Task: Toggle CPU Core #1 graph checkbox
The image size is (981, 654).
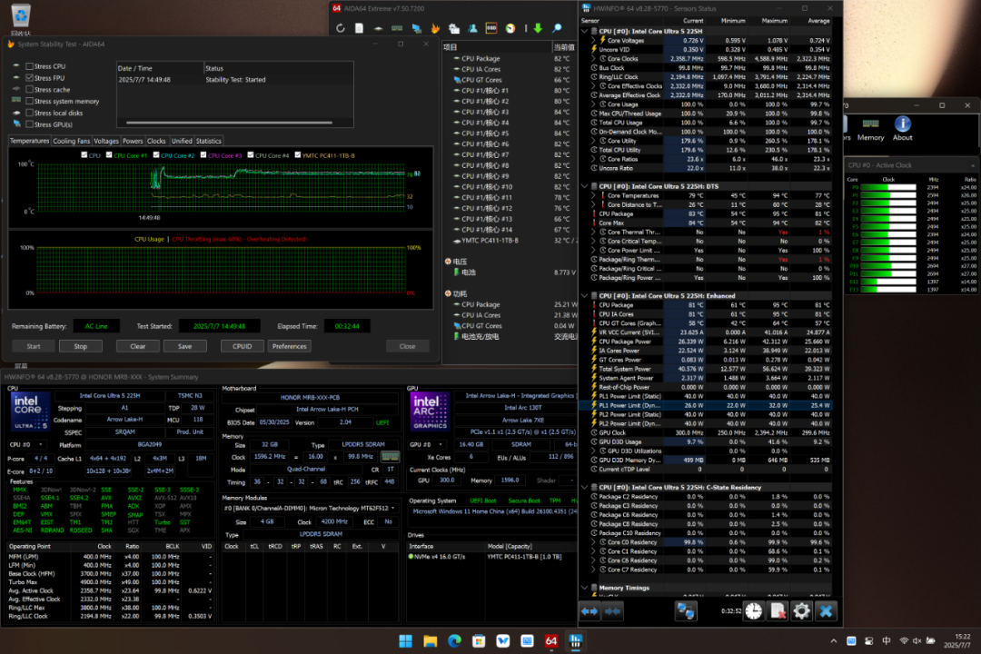Action: click(109, 155)
